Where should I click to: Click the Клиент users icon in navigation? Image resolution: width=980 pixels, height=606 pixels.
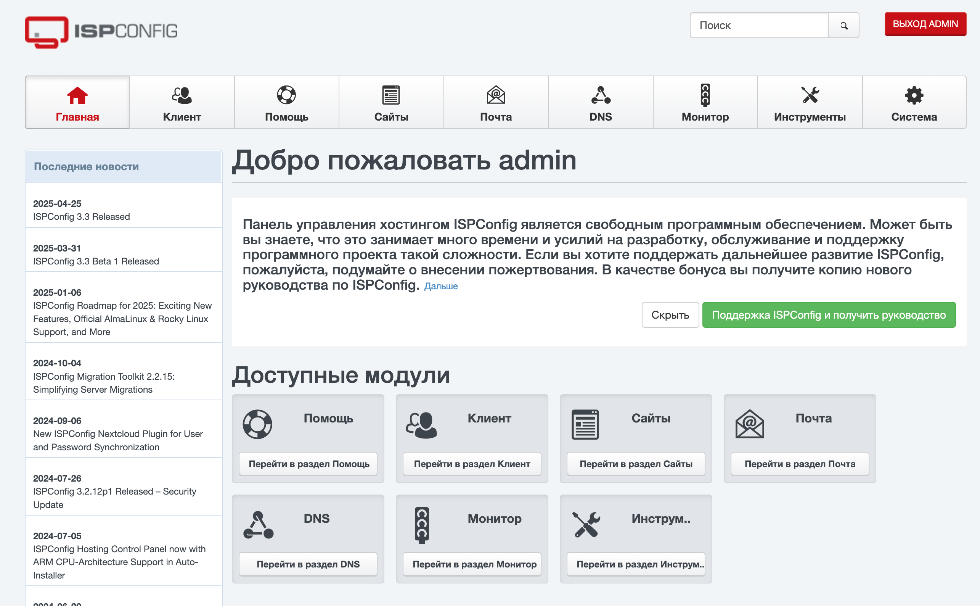(182, 95)
